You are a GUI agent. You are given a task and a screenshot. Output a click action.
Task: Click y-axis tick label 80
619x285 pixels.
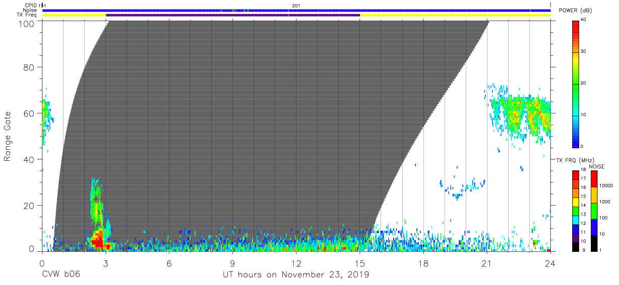point(30,67)
